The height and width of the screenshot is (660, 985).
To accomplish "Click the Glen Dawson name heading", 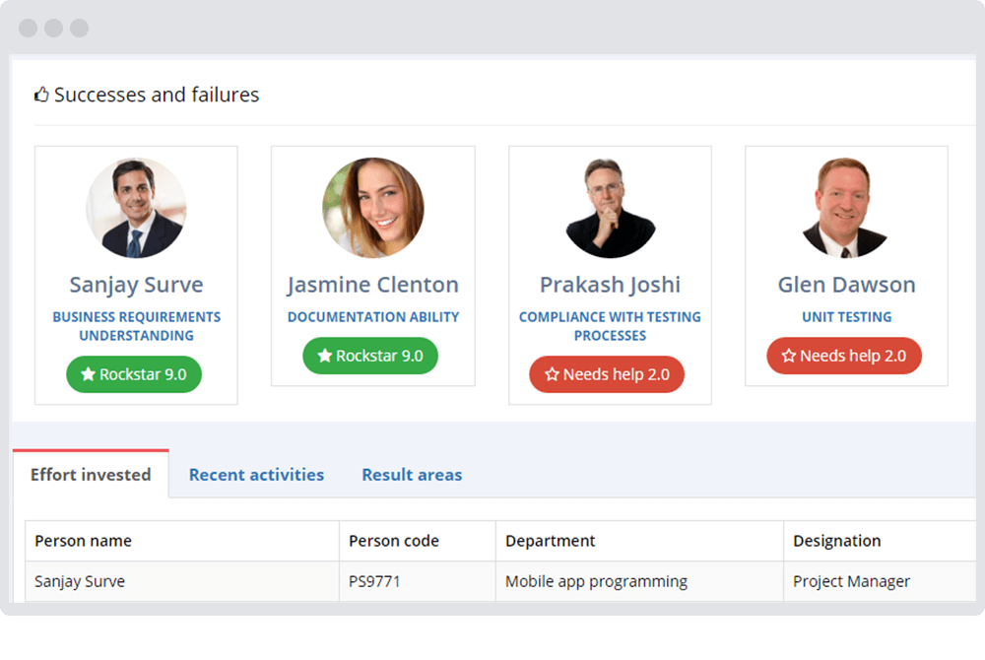I will [846, 285].
